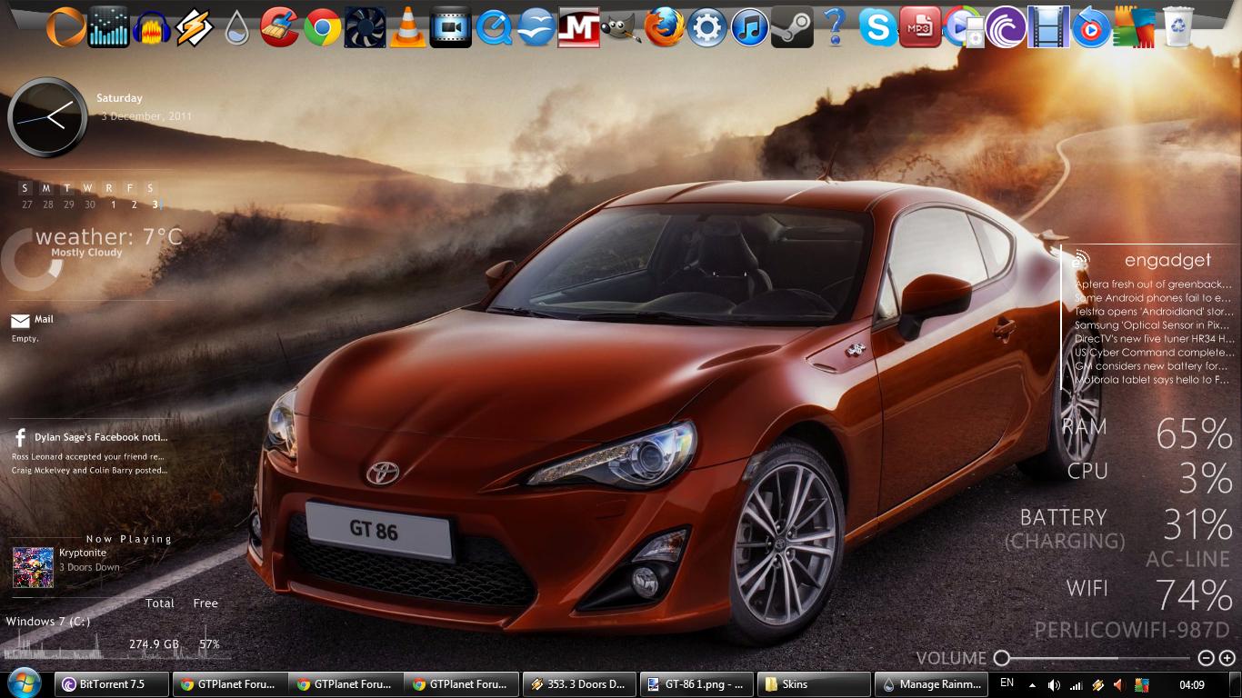Open Steam from the dock
This screenshot has width=1242, height=698.
(792, 28)
